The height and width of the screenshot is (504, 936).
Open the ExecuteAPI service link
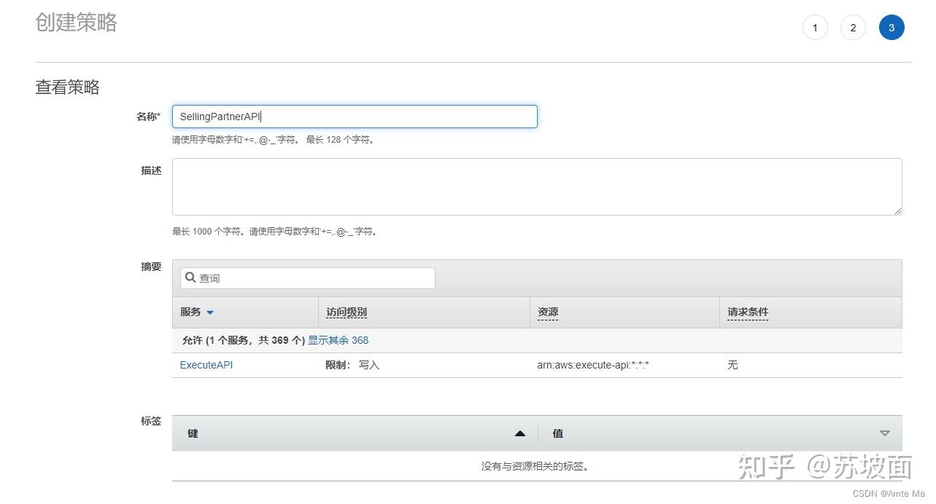tap(206, 364)
